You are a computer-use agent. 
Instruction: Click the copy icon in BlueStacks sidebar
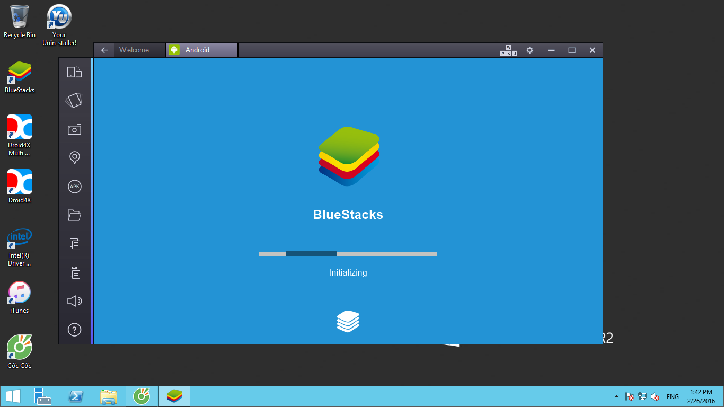pyautogui.click(x=75, y=244)
